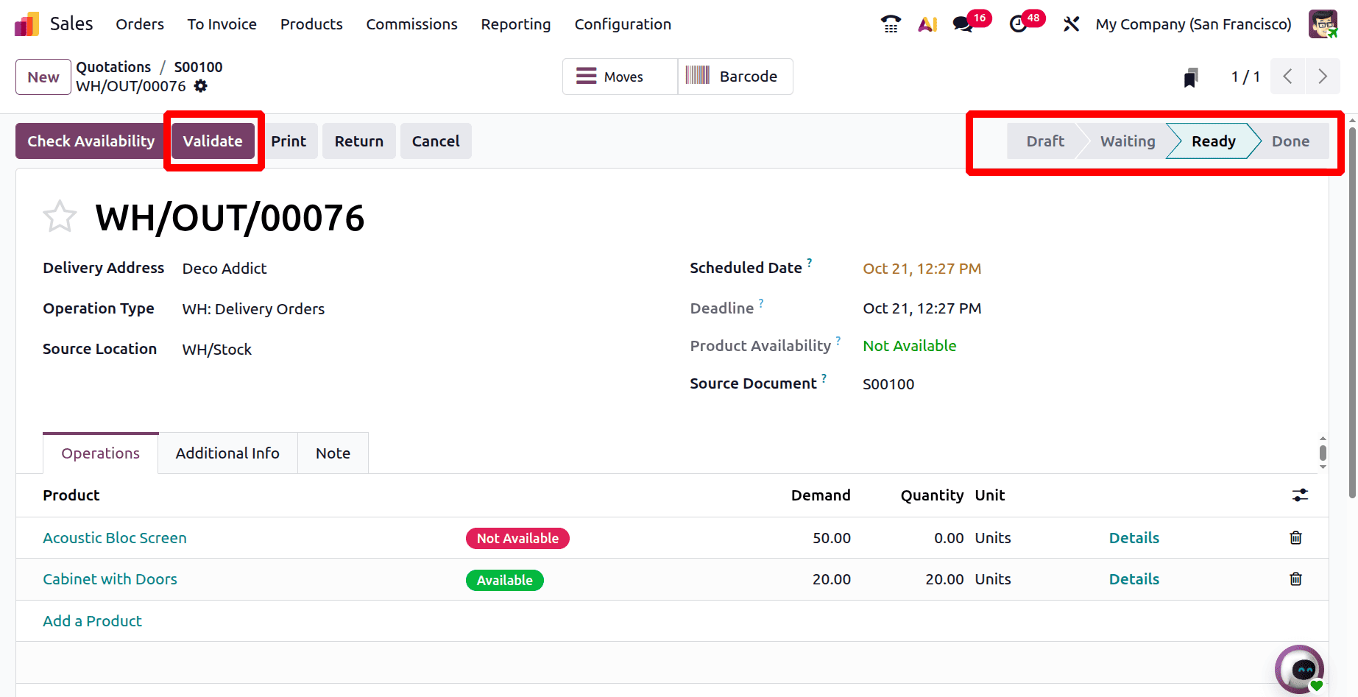Image resolution: width=1358 pixels, height=697 pixels.
Task: Click the Validate button
Action: [213, 141]
